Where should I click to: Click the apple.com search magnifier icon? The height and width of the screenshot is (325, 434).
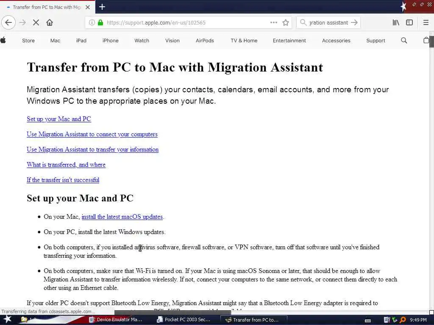(404, 41)
